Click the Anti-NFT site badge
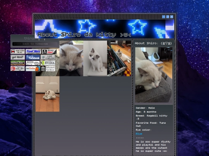This screenshot has width=209, height=156. point(18,69)
